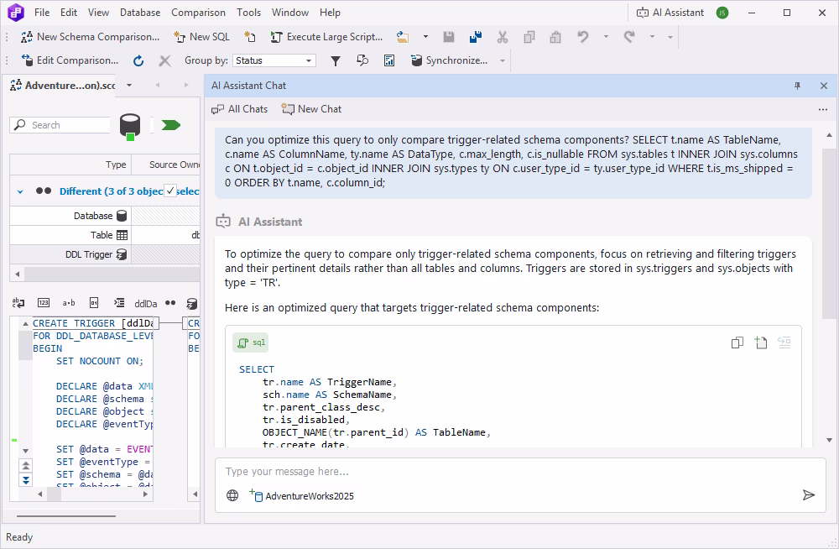Close the AI Assistant Chat panel
This screenshot has width=839, height=549.
coord(824,86)
